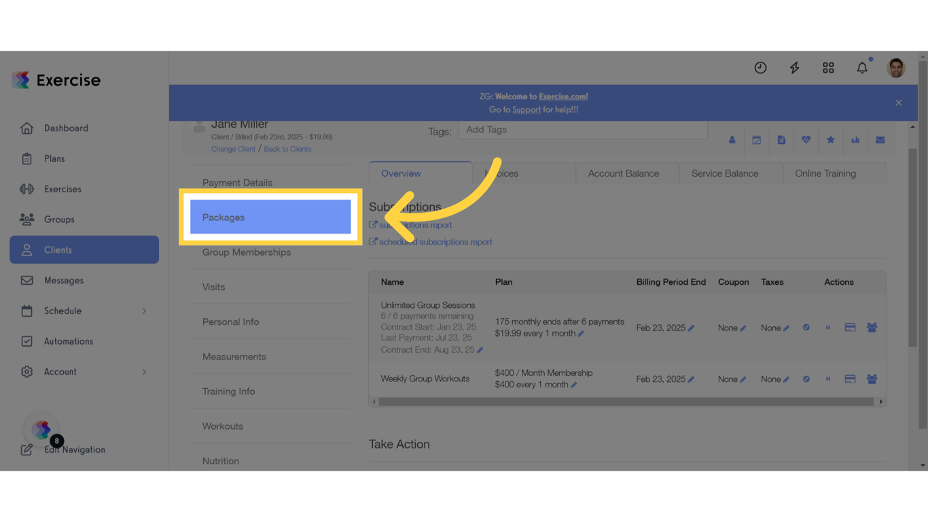Open the Clients section
This screenshot has height=522, width=928.
(x=84, y=249)
